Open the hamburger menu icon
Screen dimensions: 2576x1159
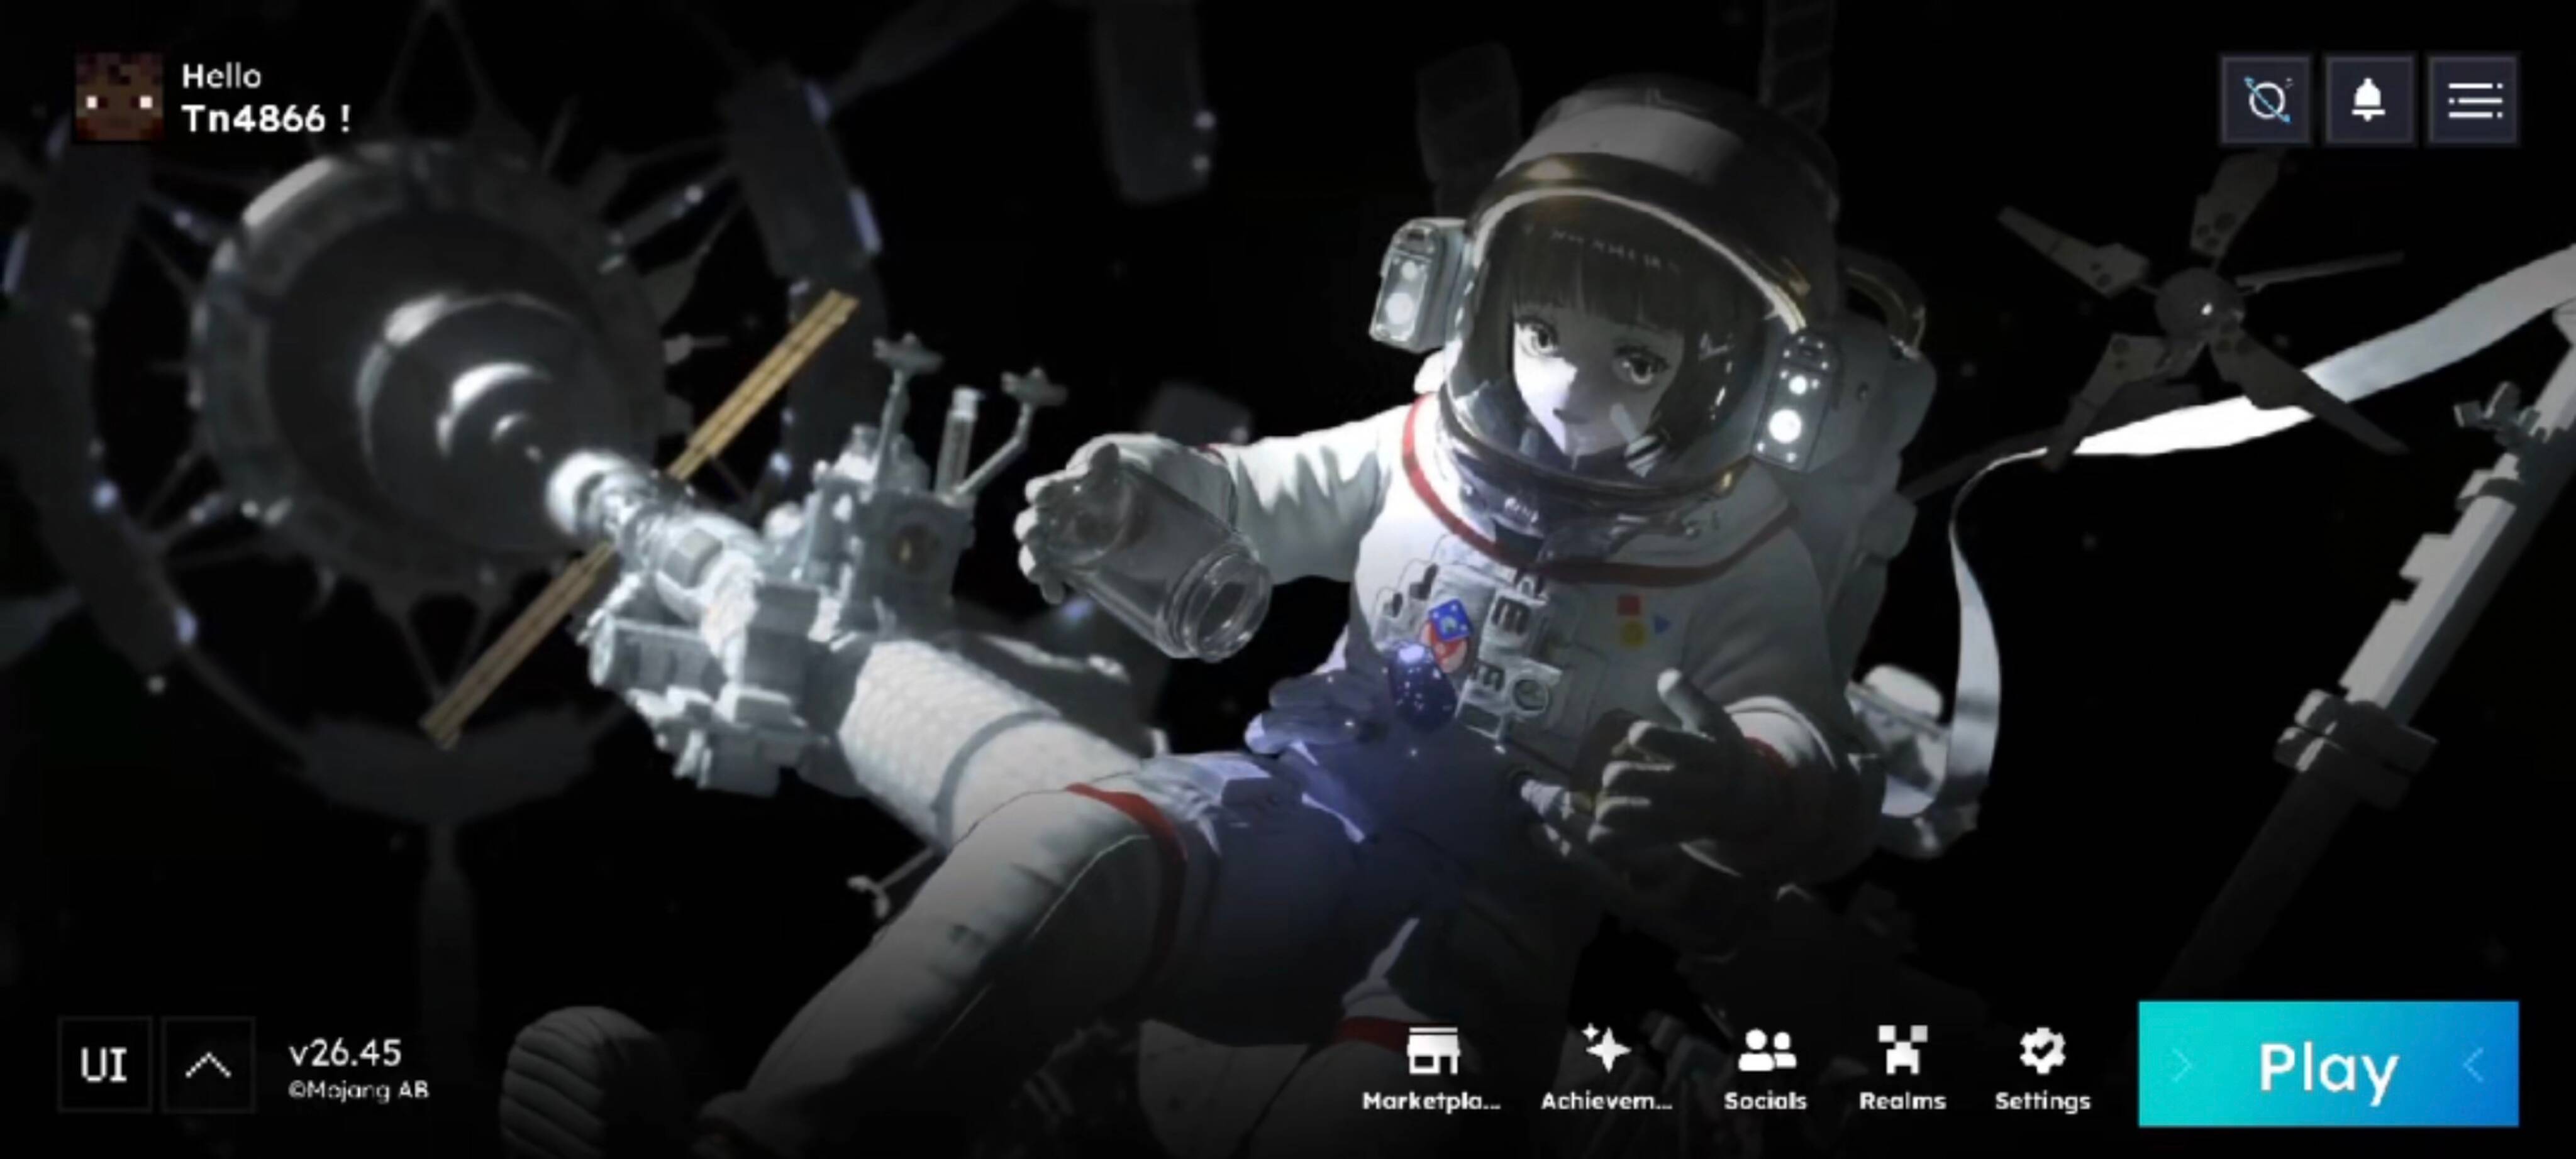2474,100
